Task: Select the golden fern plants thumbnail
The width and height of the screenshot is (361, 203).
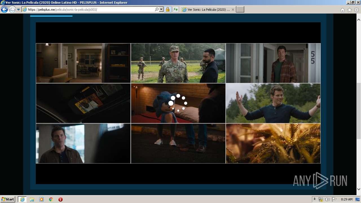Action: 273,143
